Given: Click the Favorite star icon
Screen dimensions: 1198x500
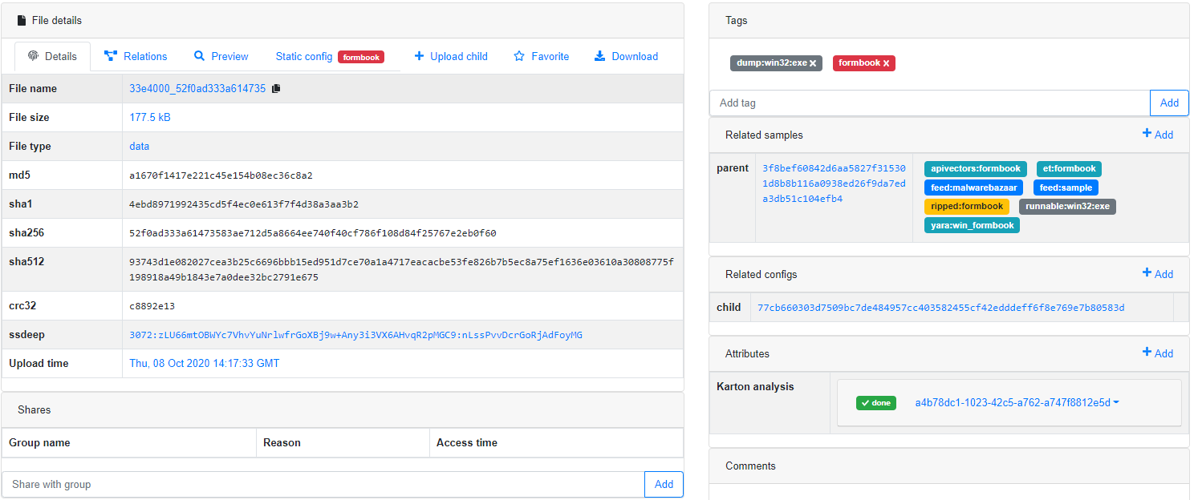Looking at the screenshot, I should [519, 56].
